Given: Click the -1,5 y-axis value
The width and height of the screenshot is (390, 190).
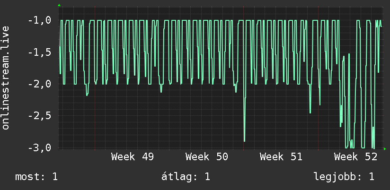Looking at the screenshot, I should tap(40, 52).
